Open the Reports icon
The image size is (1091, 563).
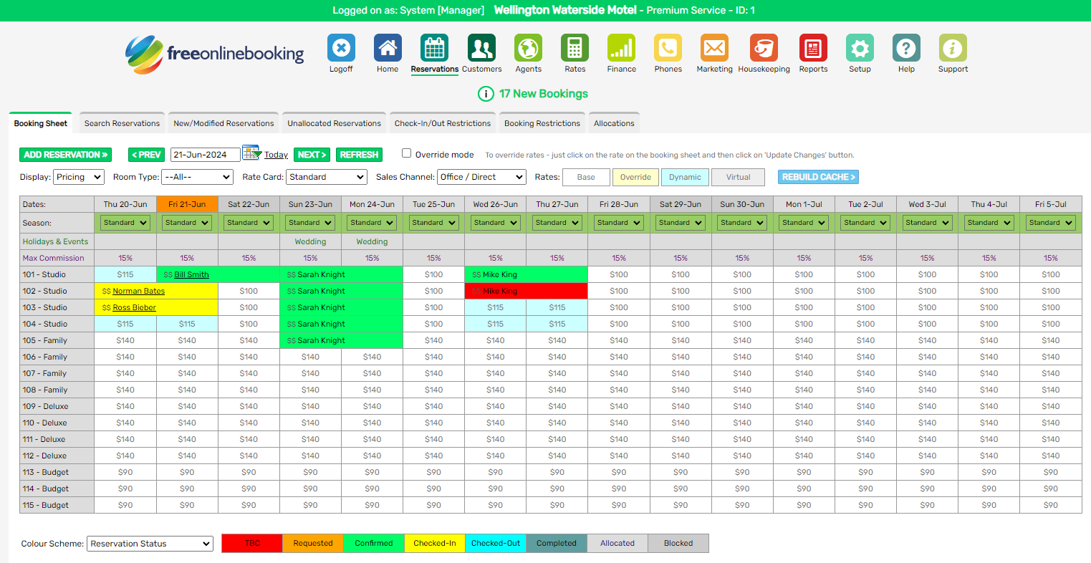point(813,48)
